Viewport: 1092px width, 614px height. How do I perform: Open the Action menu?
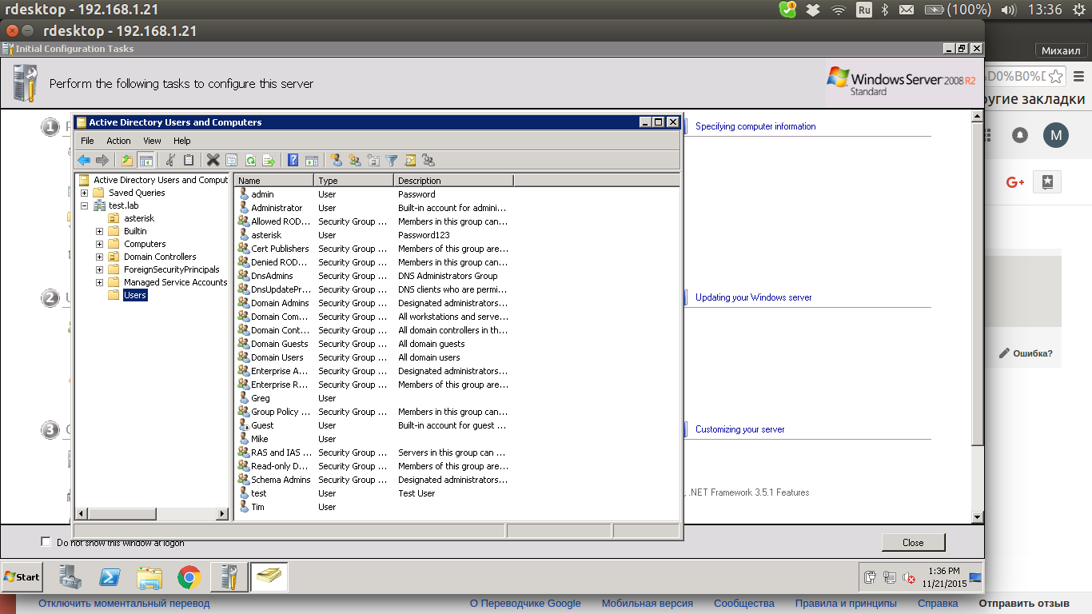[x=118, y=141]
